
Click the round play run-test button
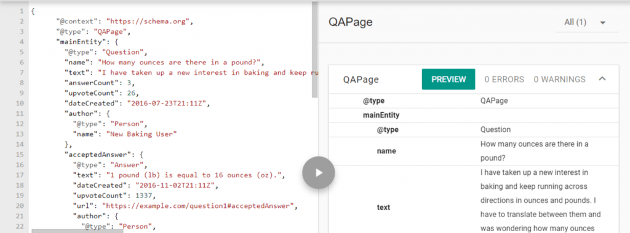pos(319,172)
